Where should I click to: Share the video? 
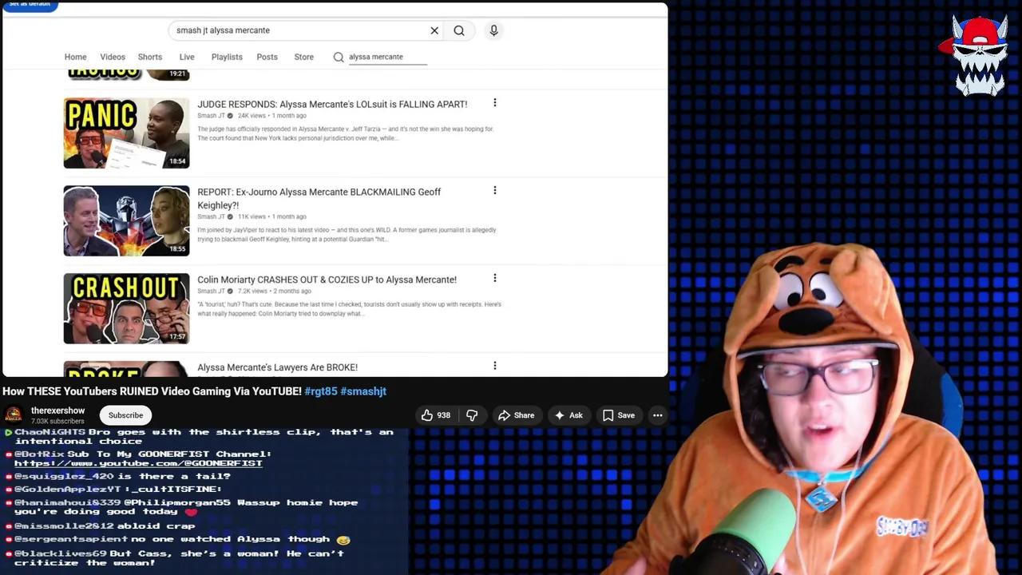coord(516,415)
